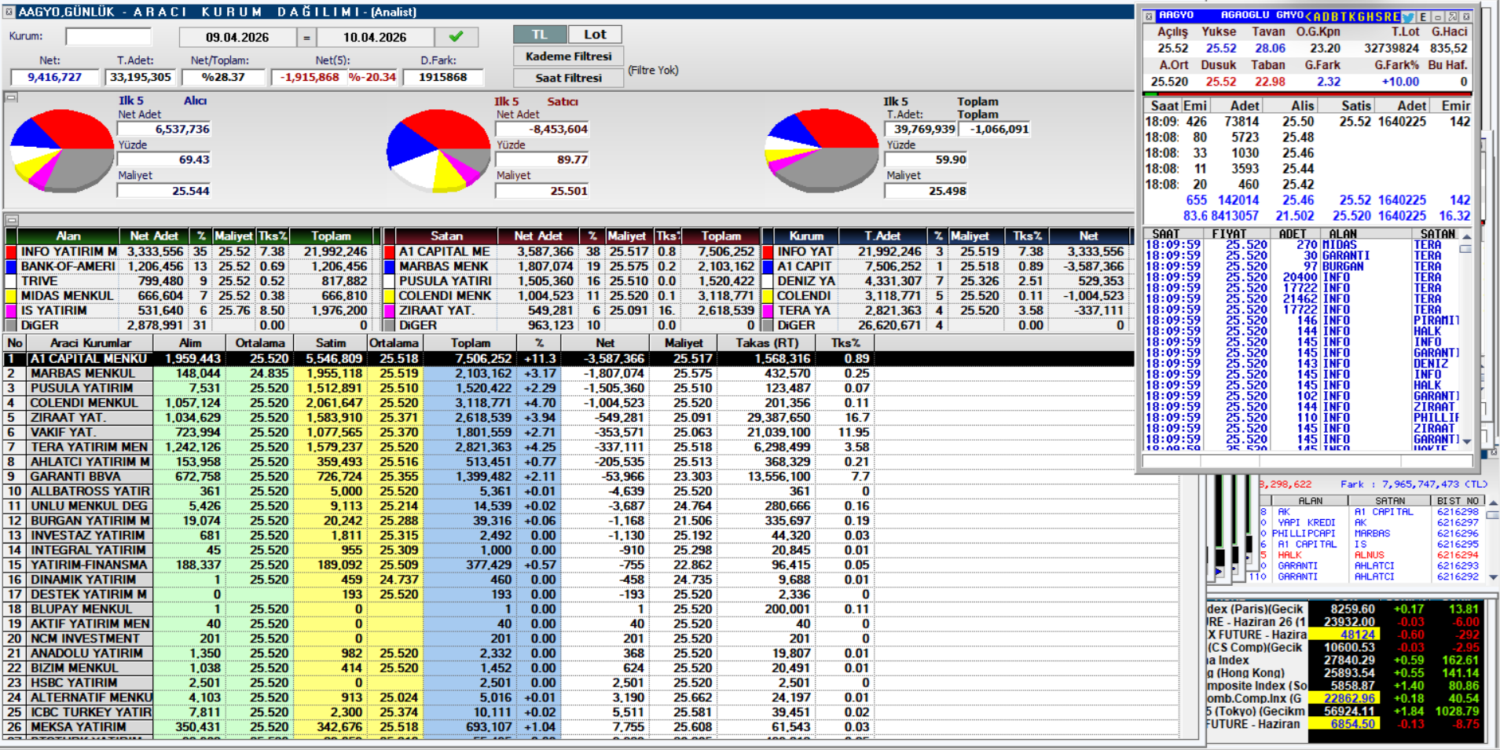This screenshot has width=1500, height=750.
Task: Click the detach arrow icon in AAGYO window
Action: 1452,16
